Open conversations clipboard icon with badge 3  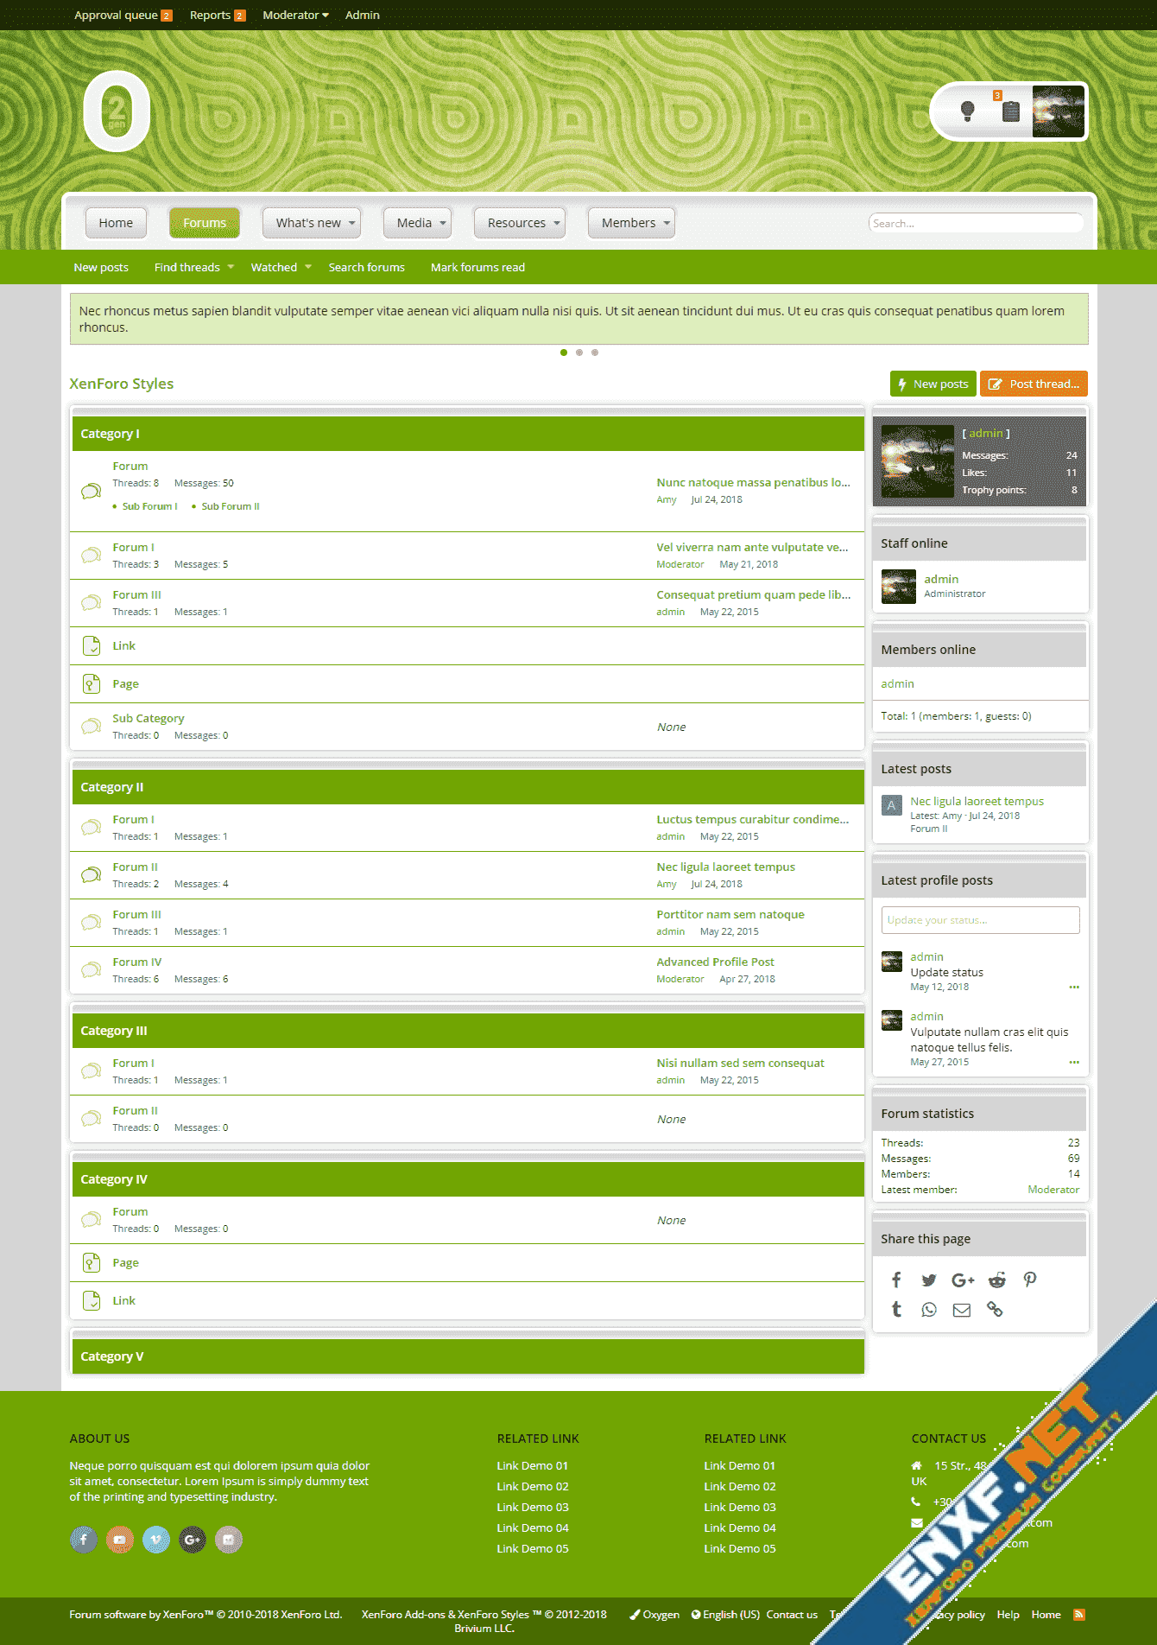[1010, 111]
